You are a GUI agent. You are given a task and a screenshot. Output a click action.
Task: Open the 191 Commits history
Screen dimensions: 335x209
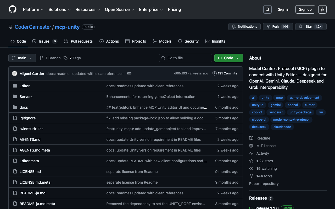pos(225,73)
